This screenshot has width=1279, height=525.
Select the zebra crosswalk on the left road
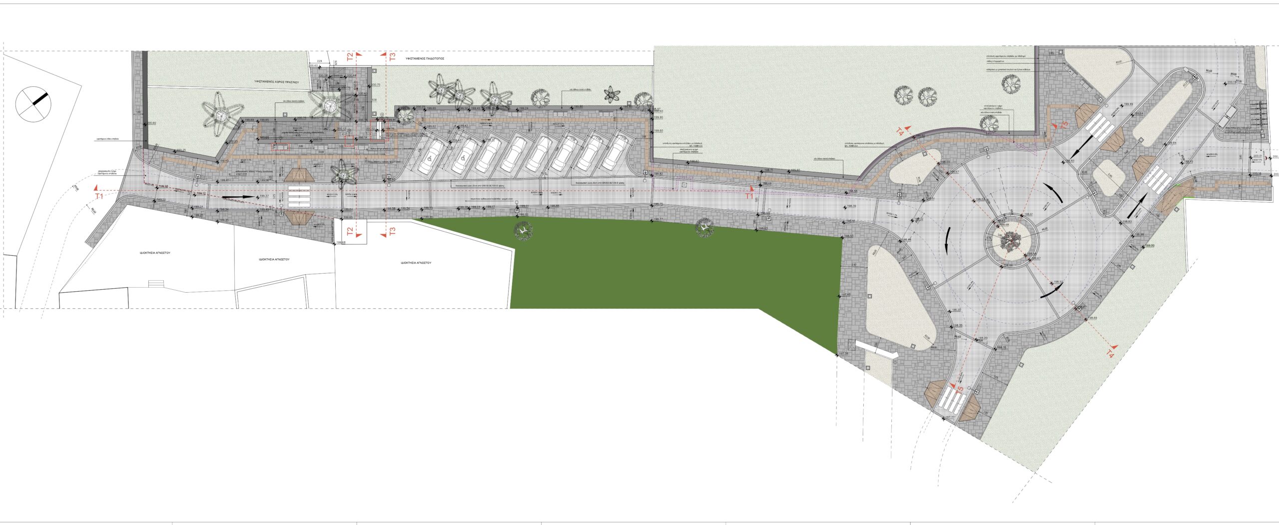point(298,198)
